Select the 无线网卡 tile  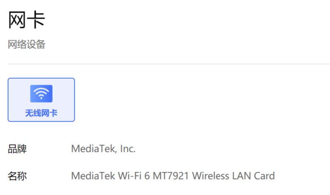(x=41, y=100)
